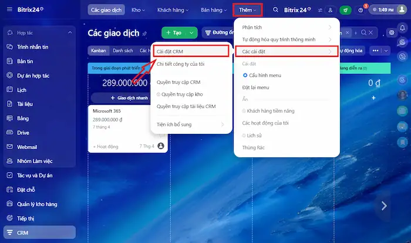The width and height of the screenshot is (411, 243).
Task: Click plus in the 0 đ stage column
Action: [373, 98]
